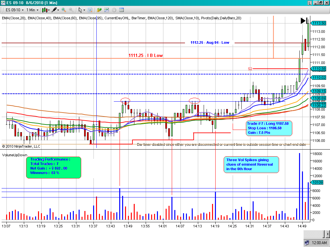Viewport: 330px width, 247px height.
Task: Select the Trading Performance annotation box
Action: [53, 167]
